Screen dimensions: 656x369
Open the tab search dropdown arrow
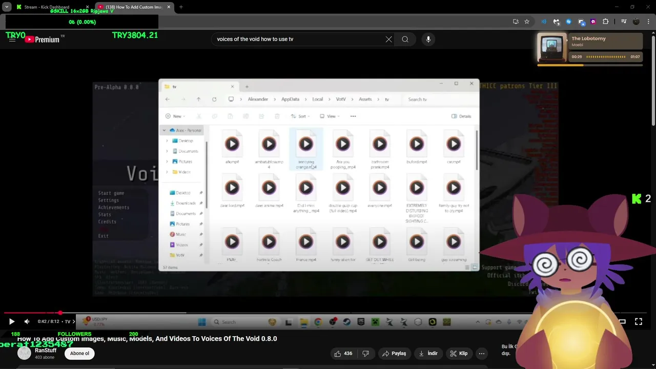tap(7, 7)
